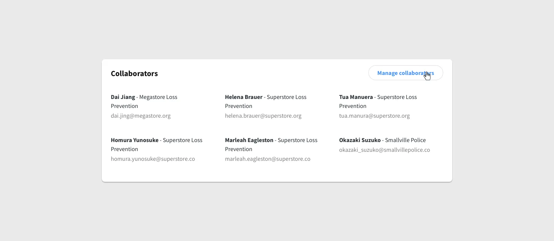Click Dai Jiang's name

point(123,97)
